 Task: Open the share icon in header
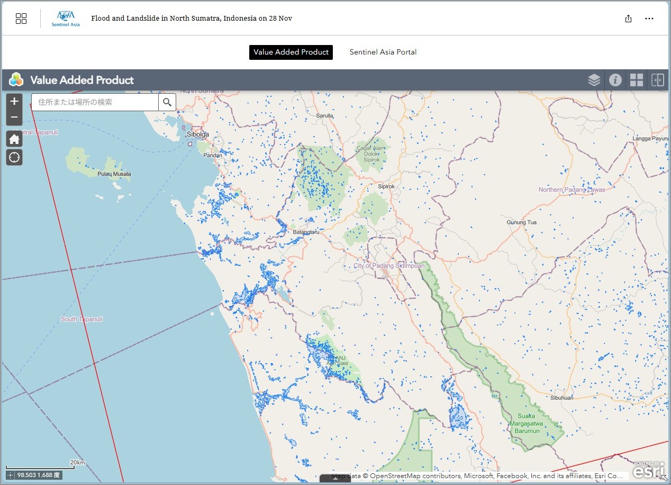pos(628,19)
